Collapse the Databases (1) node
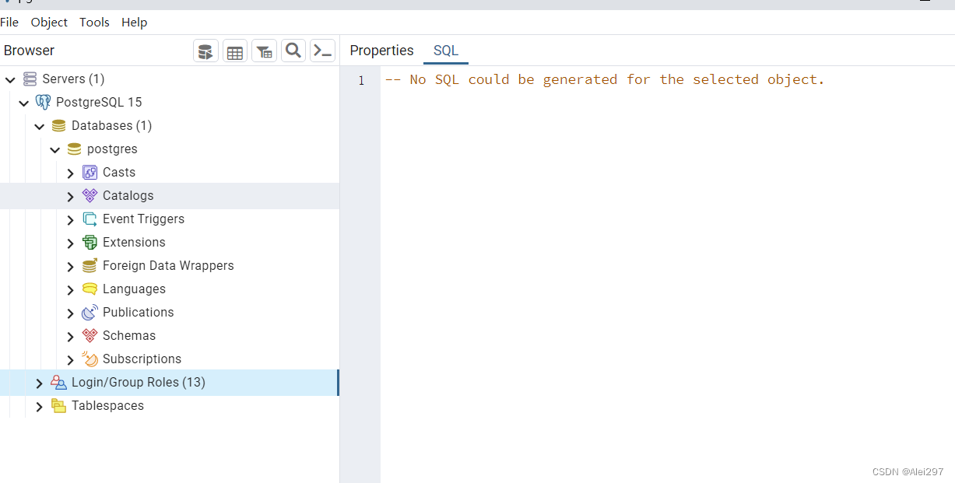The width and height of the screenshot is (955, 483). point(40,127)
